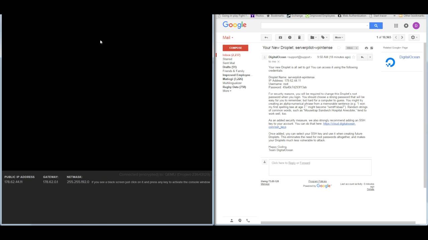This screenshot has height=240, width=428.
Task: Open the hangouts contacts icon
Action: (x=232, y=220)
